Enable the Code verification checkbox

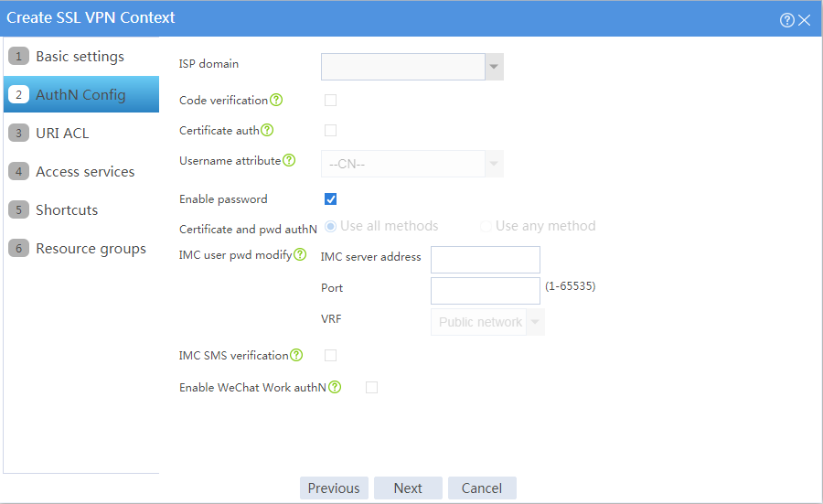click(x=331, y=100)
